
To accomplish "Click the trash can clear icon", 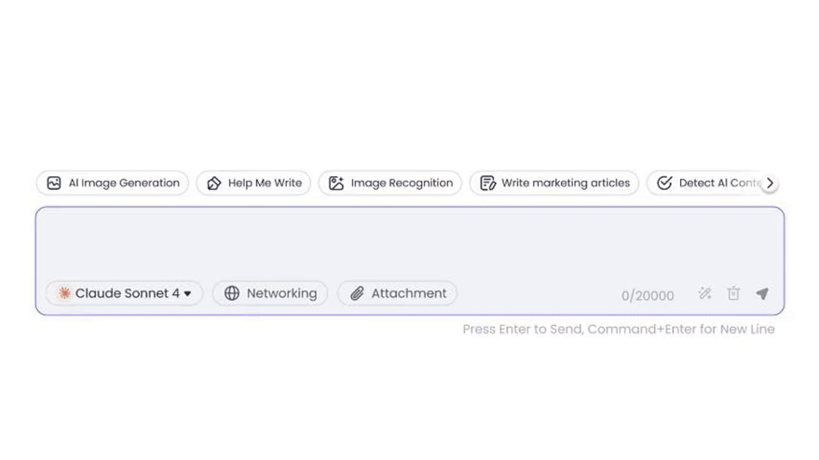I will [733, 294].
